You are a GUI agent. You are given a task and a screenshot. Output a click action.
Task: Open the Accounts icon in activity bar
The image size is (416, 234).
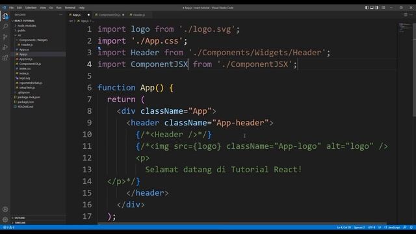coord(5,209)
